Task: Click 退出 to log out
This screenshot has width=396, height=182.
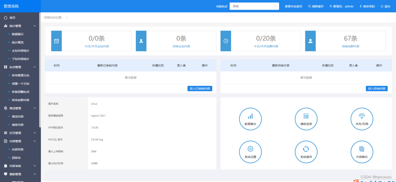Action: pyautogui.click(x=387, y=6)
